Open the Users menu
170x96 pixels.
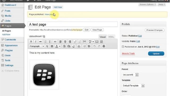[8, 55]
